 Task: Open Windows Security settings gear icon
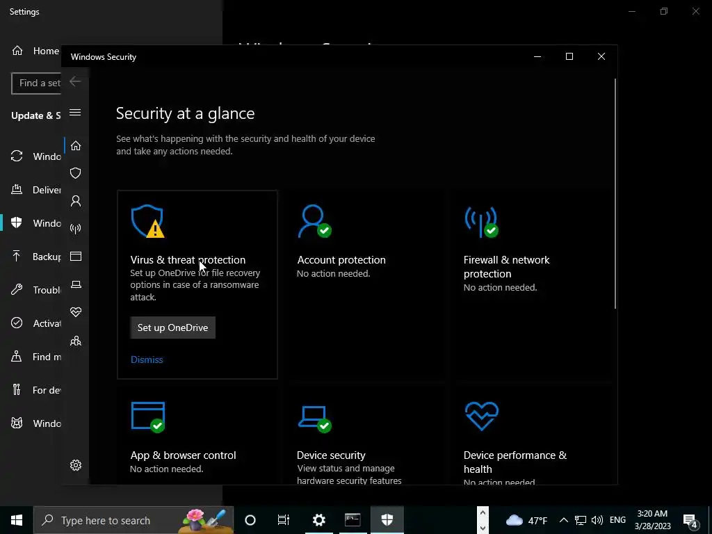point(76,465)
